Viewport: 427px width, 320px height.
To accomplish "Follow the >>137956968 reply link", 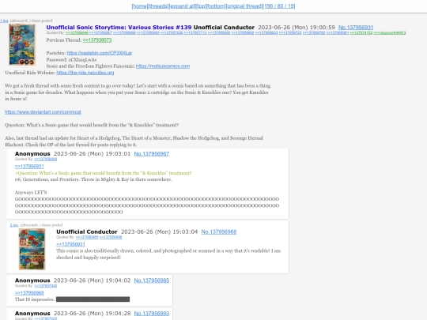I will coord(29,293).
